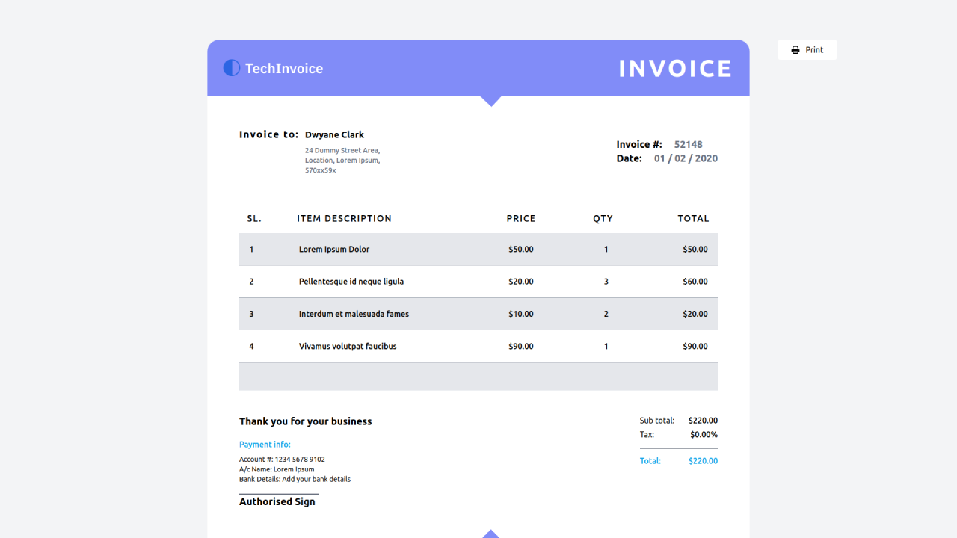Click the QTY column header
The height and width of the screenshot is (538, 957).
(x=603, y=219)
